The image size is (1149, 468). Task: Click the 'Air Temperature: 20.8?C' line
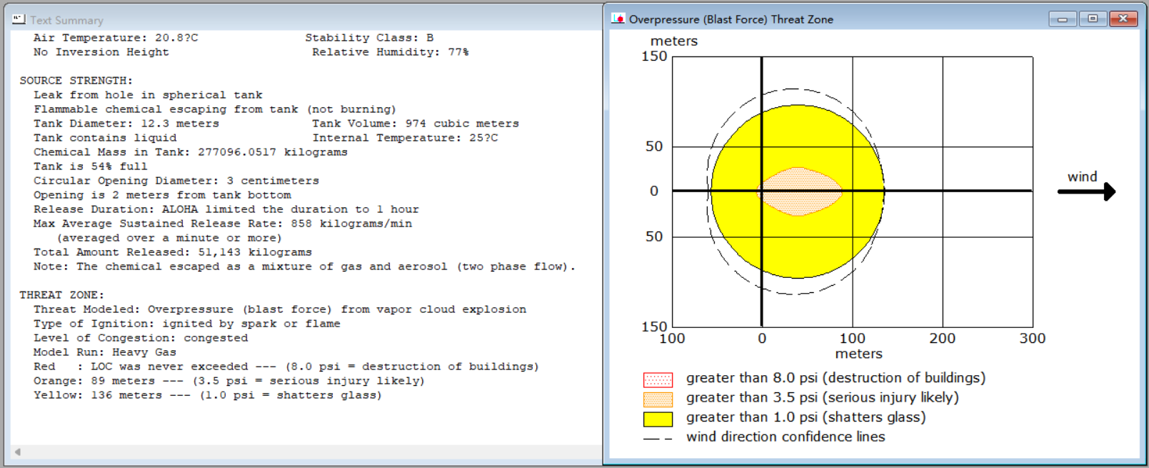pos(116,38)
